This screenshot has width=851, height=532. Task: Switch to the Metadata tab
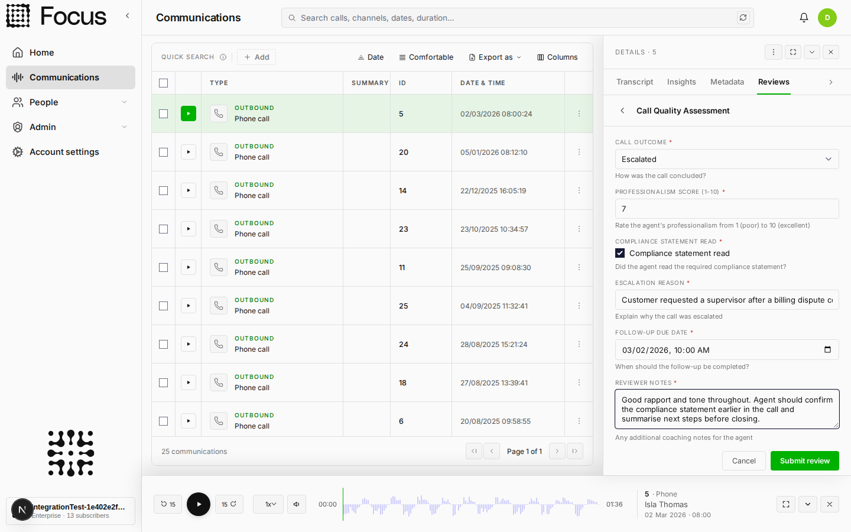pos(727,82)
